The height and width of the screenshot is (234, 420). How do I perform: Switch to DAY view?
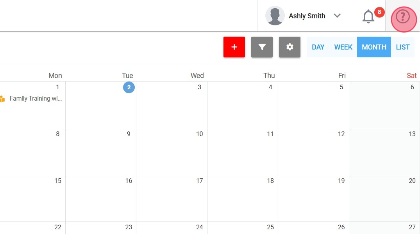[x=318, y=47]
